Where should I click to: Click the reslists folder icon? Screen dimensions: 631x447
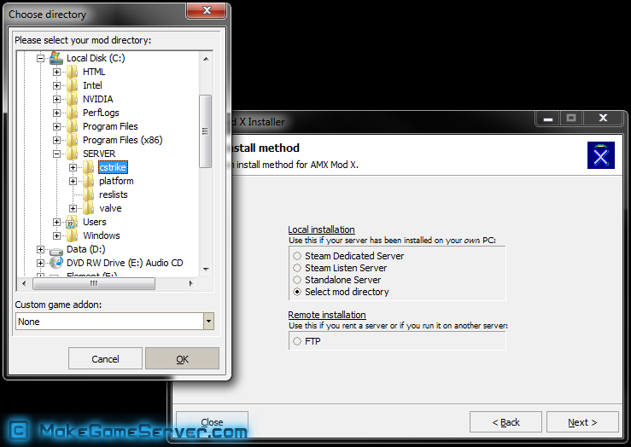click(x=89, y=194)
